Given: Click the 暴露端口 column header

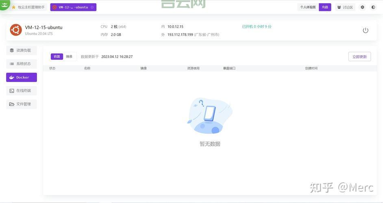Looking at the screenshot, I should (229, 68).
